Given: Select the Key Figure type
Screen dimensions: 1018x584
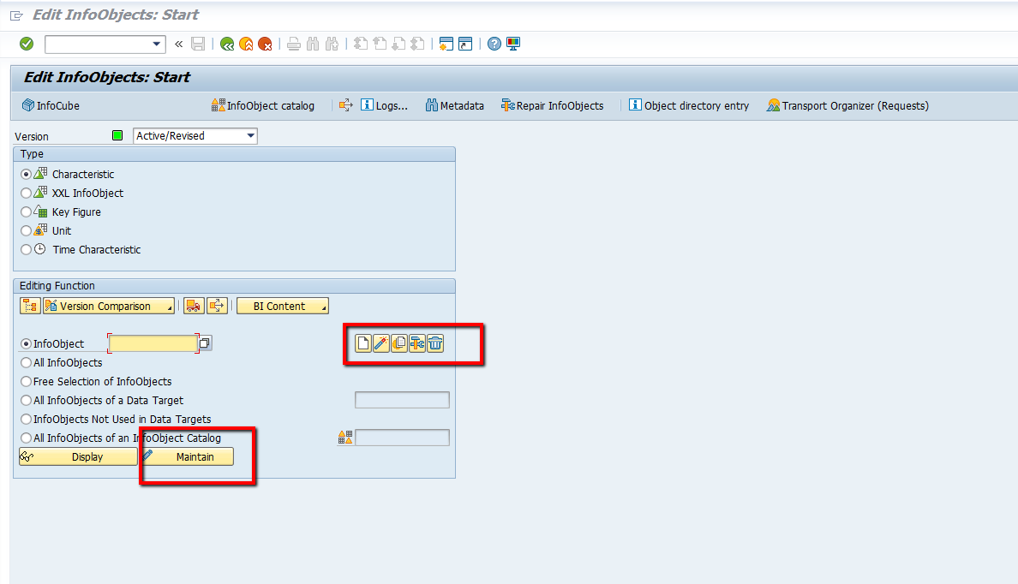Looking at the screenshot, I should (27, 212).
